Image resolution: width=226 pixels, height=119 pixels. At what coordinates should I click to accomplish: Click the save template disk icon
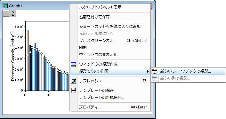pos(73,91)
